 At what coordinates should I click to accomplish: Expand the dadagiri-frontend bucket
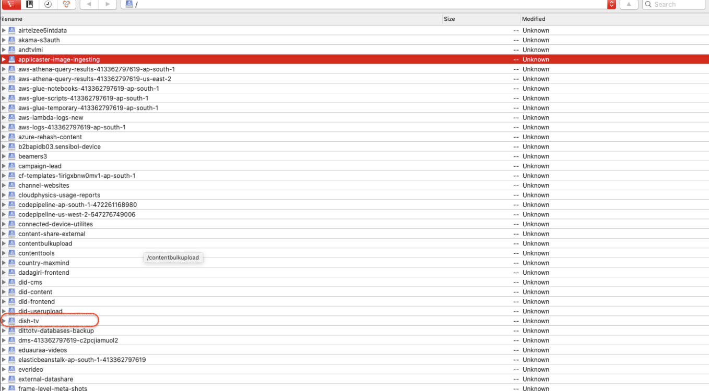coord(4,273)
